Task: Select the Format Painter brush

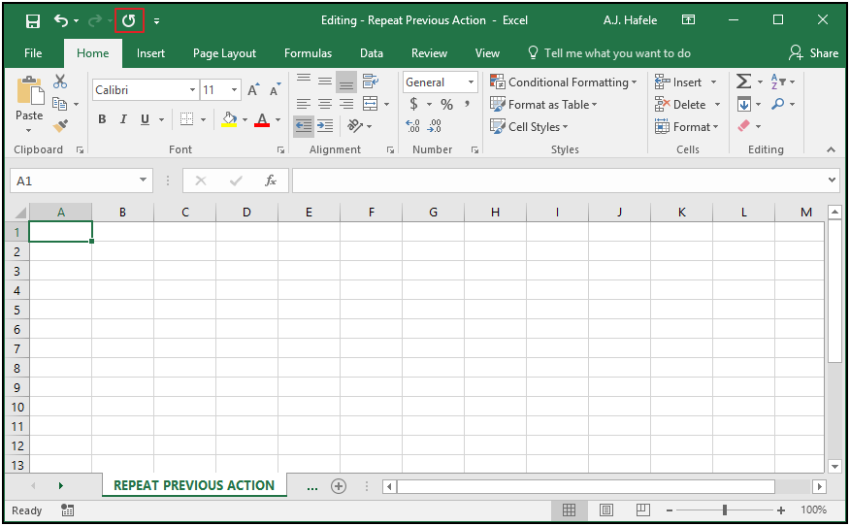Action: point(60,126)
